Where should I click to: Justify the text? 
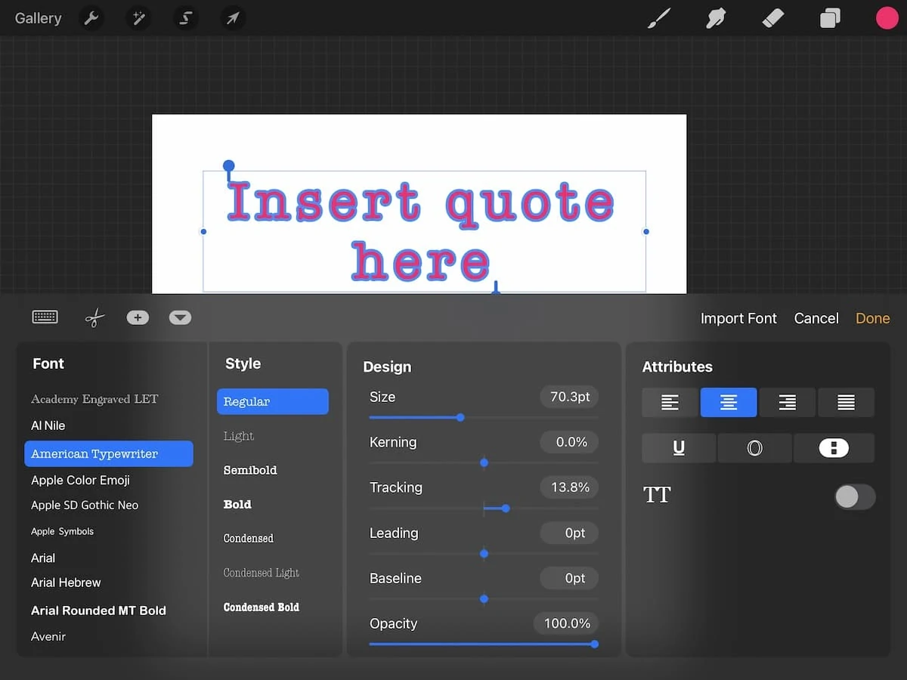click(x=846, y=403)
